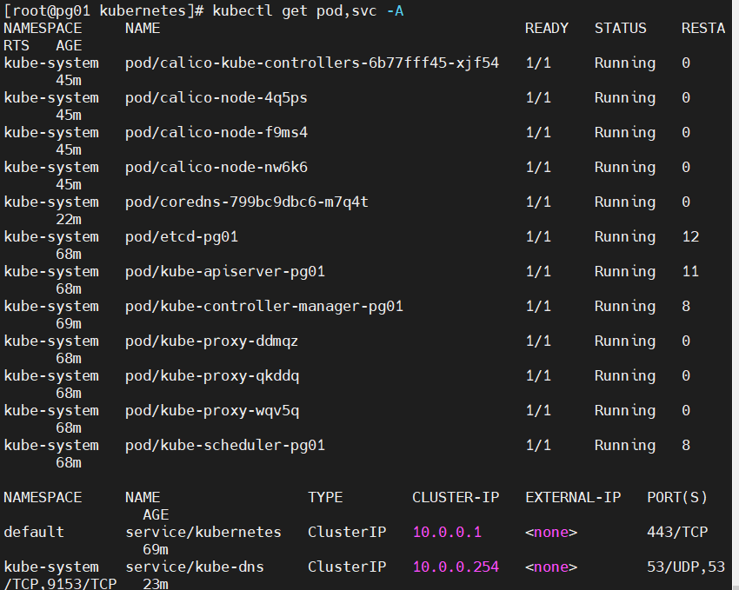Viewport: 739px width, 590px height.
Task: Select the pod/calico-node-f9ms4 text
Action: [216, 132]
